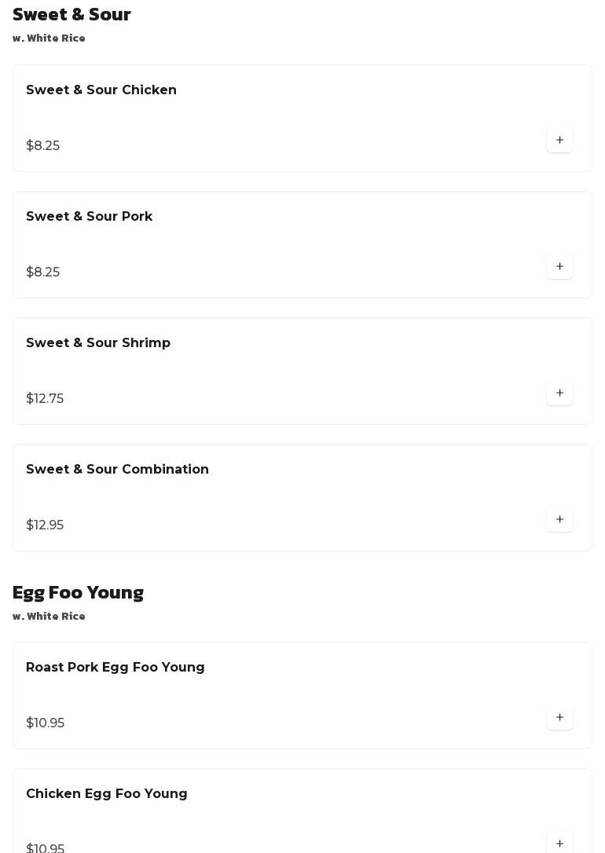This screenshot has width=605, height=853.
Task: Click the Sweet & Sour section heading
Action: coord(71,15)
